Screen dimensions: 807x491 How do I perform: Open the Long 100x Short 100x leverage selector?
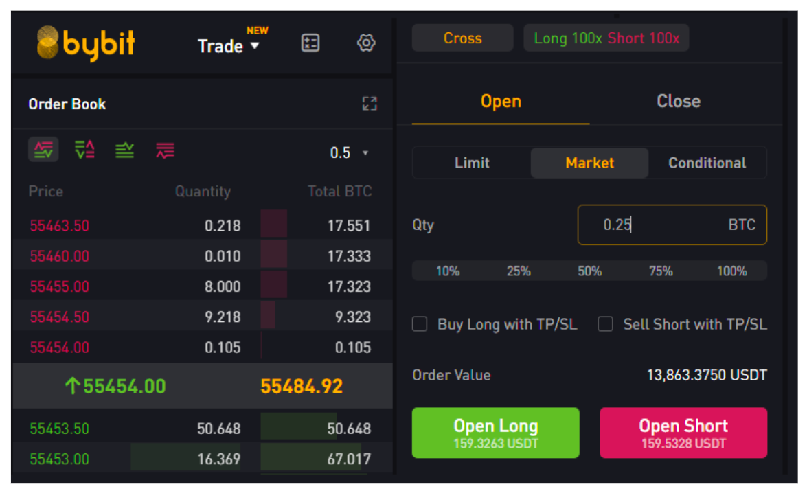[606, 38]
